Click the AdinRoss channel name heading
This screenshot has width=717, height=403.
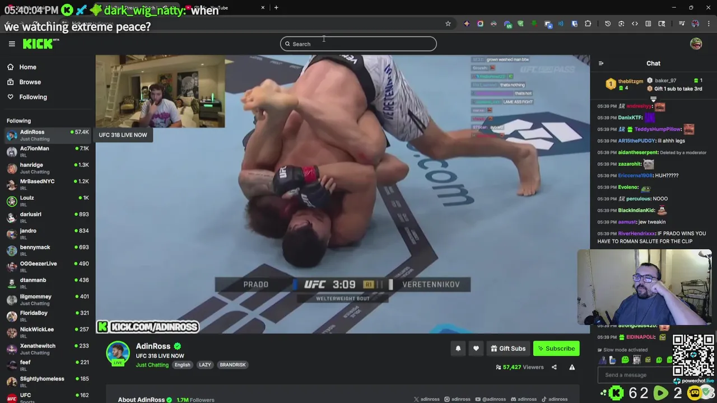pos(153,346)
